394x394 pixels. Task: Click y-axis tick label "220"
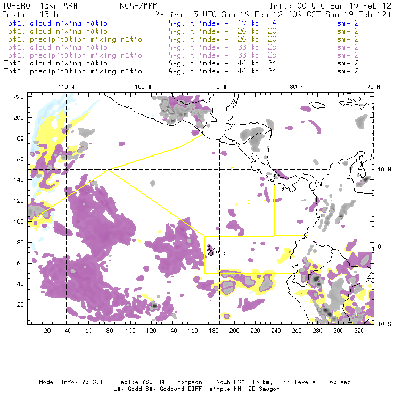point(19,97)
